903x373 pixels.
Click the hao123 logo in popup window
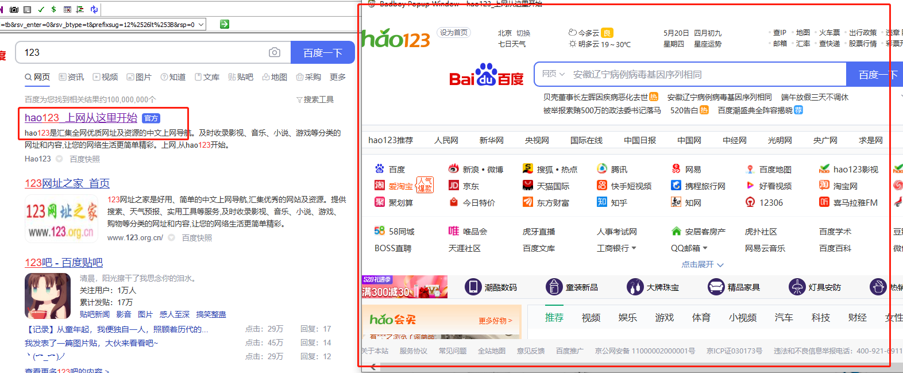[x=396, y=39]
